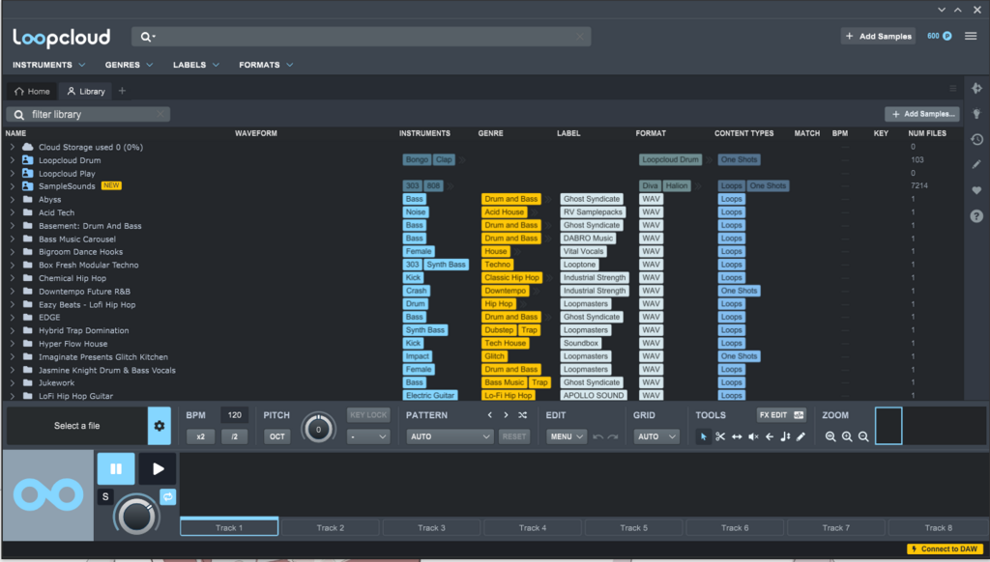The height and width of the screenshot is (562, 990).
Task: Start playback with the play button
Action: 158,468
